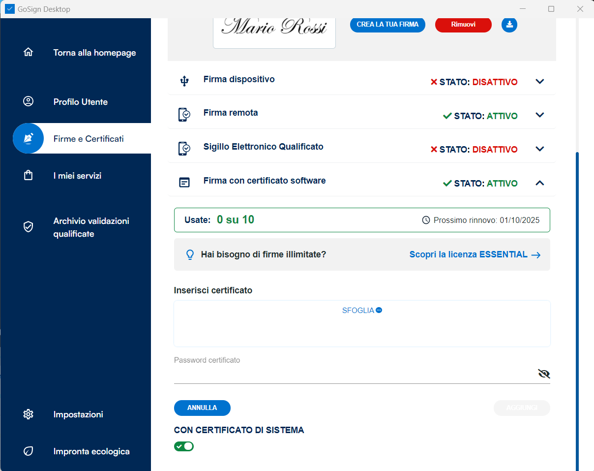Click the Impostazioni gear icon
594x471 pixels.
[x=29, y=414]
